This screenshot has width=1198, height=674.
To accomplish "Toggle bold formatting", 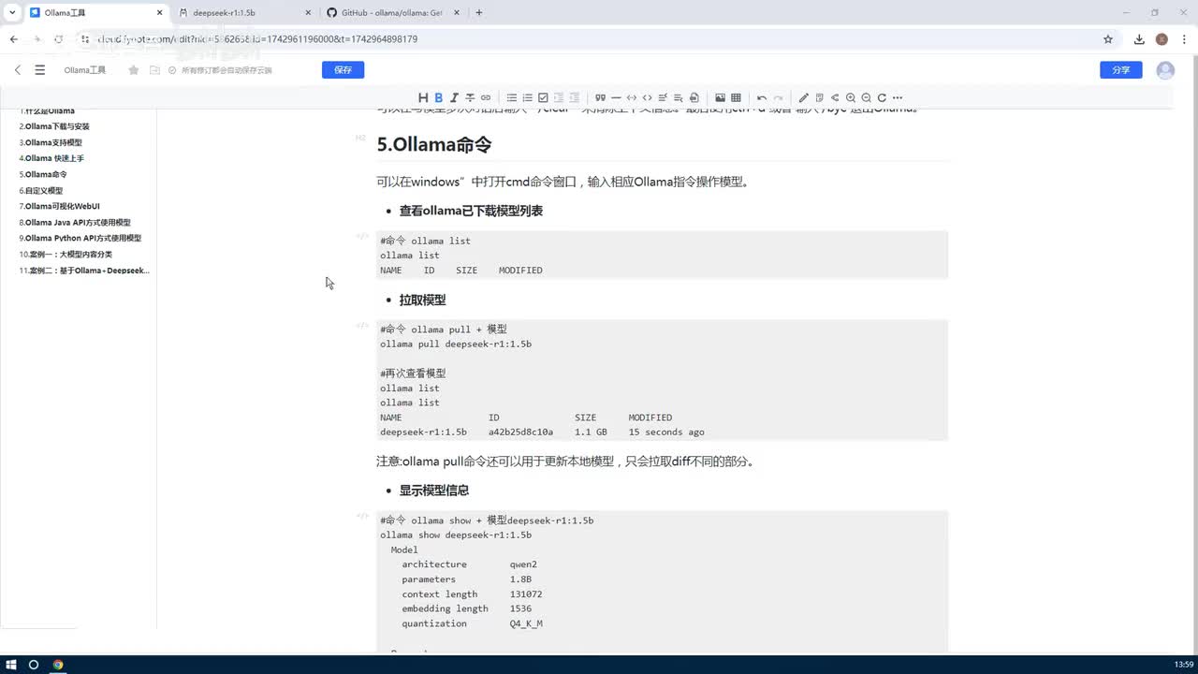I will click(438, 97).
